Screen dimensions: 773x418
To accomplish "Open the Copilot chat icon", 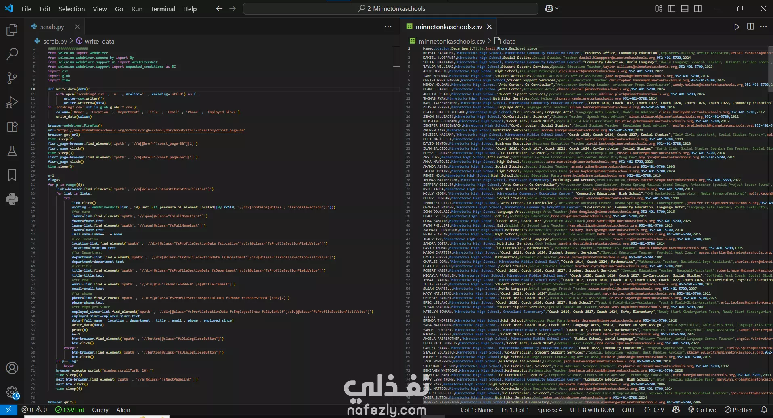I will 549,8.
